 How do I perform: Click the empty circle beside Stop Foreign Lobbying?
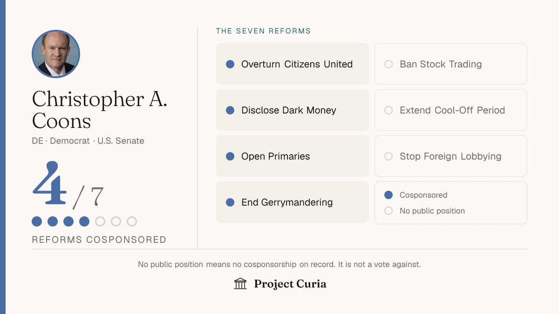pos(389,156)
